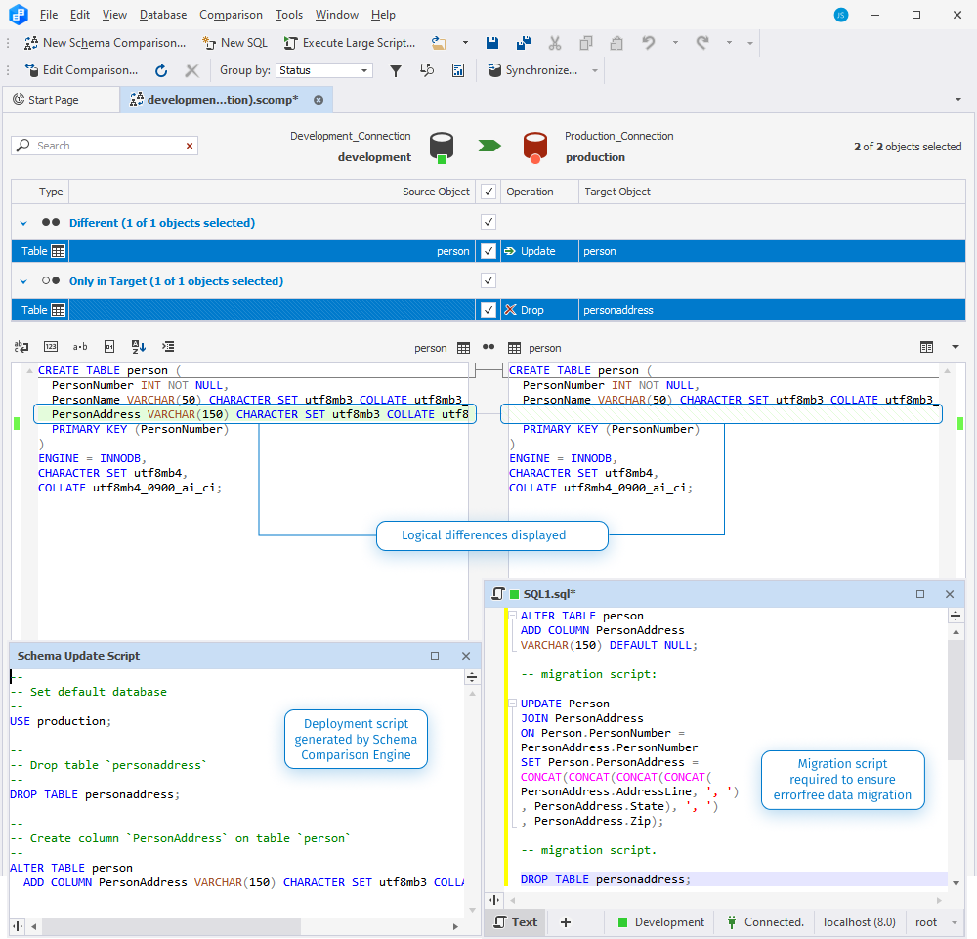Click the '01' document icon in diff toolbar

(109, 347)
